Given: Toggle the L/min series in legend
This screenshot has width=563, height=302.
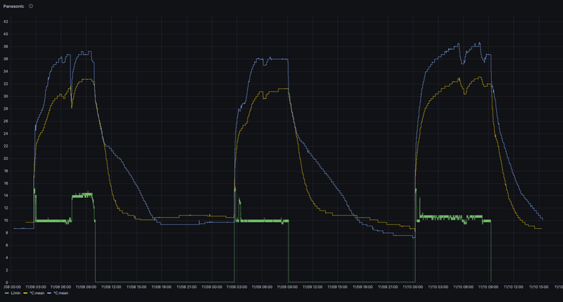Looking at the screenshot, I should [x=15, y=293].
